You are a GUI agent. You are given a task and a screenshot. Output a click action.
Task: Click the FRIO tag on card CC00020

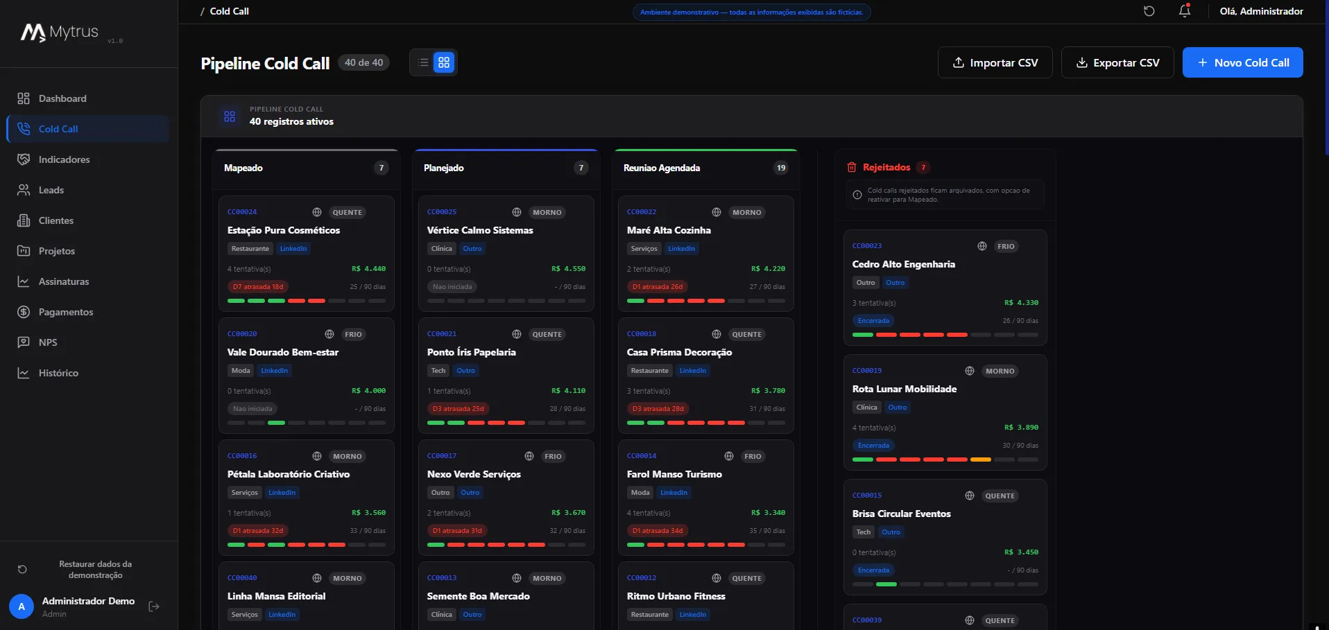(353, 334)
